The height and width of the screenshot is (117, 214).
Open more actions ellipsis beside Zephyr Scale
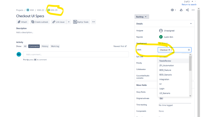[x=93, y=22]
